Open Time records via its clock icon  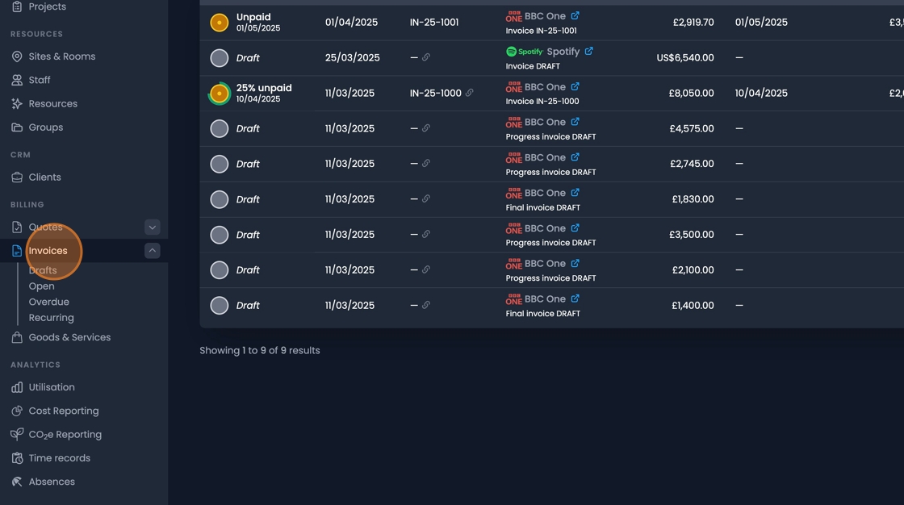click(x=17, y=458)
